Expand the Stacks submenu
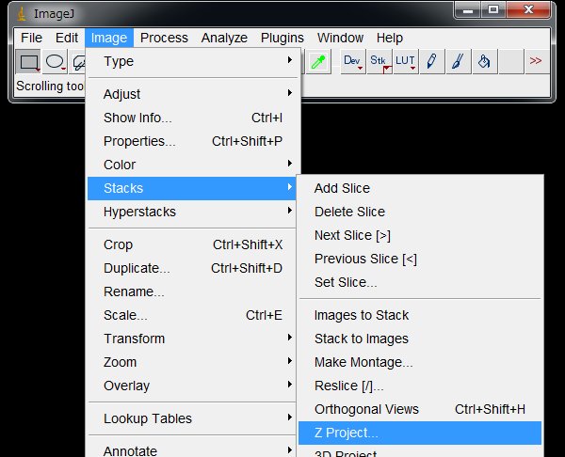The image size is (565, 457). [192, 188]
